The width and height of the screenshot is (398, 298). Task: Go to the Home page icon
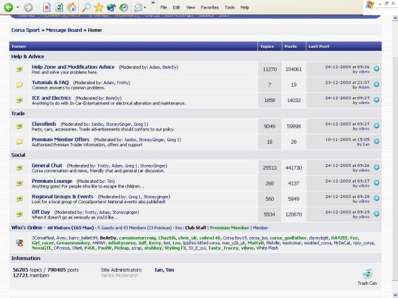tap(72, 7)
